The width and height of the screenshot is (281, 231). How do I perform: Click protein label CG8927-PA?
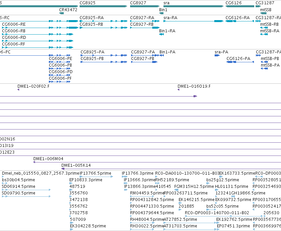click(143, 52)
